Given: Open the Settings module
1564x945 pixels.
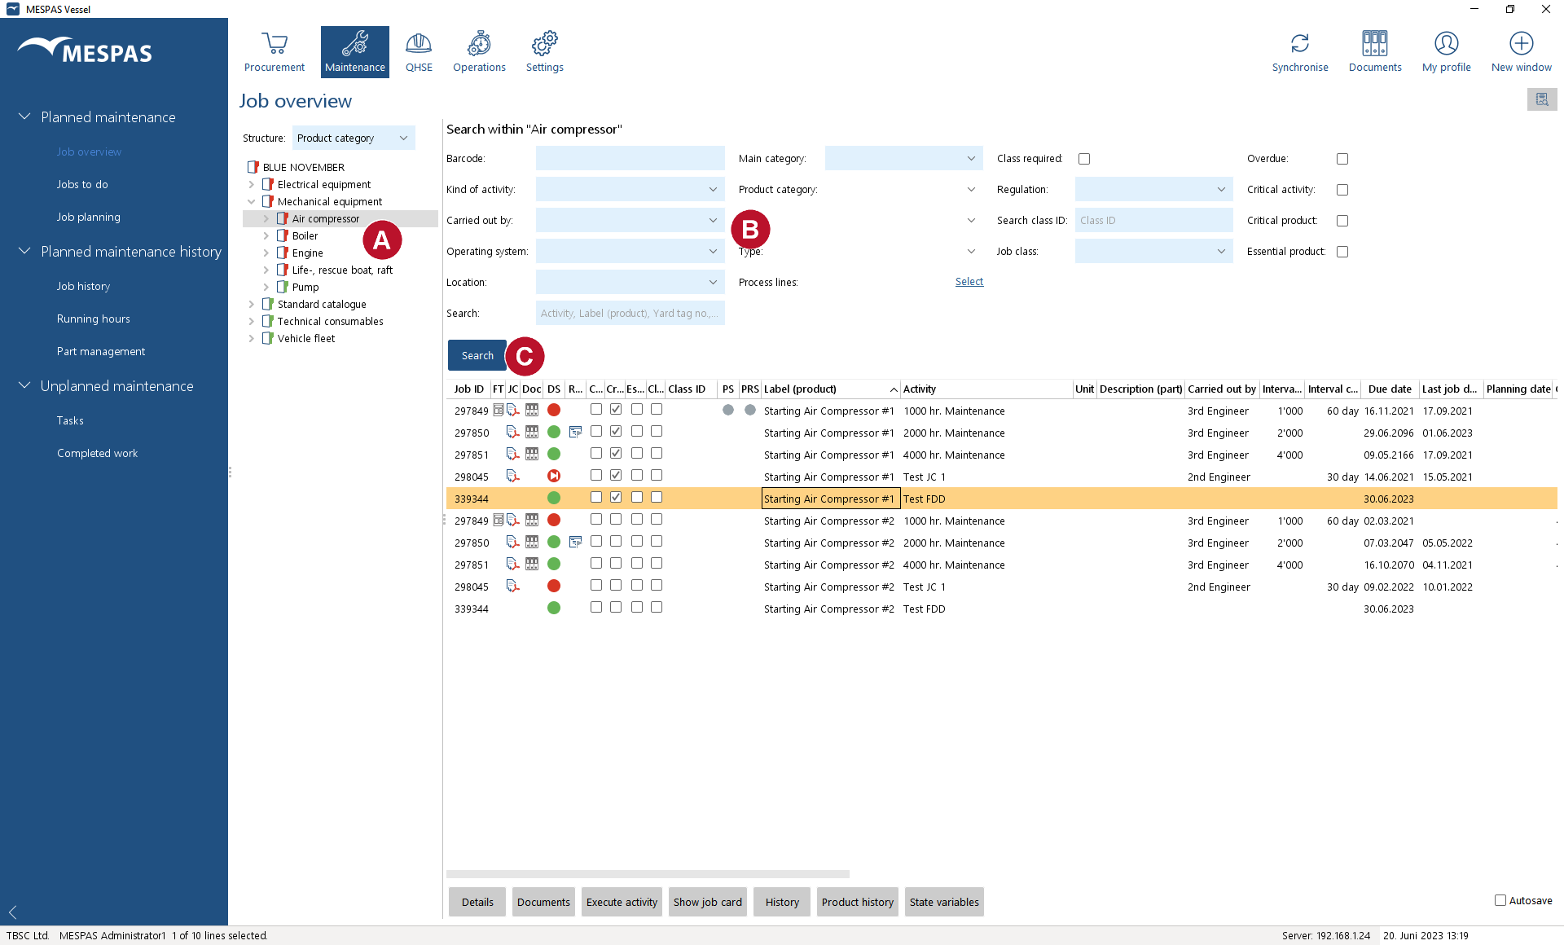Looking at the screenshot, I should [544, 51].
